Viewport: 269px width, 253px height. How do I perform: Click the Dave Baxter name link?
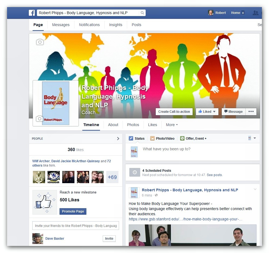[x=55, y=238]
